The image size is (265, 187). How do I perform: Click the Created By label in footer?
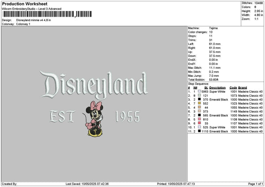(x=9, y=184)
